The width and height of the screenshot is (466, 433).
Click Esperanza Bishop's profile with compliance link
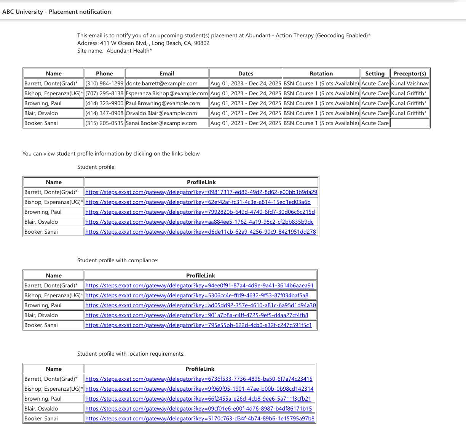(x=196, y=295)
